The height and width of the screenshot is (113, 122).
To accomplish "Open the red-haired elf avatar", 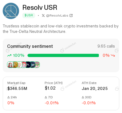I will pyautogui.click(x=10, y=65).
